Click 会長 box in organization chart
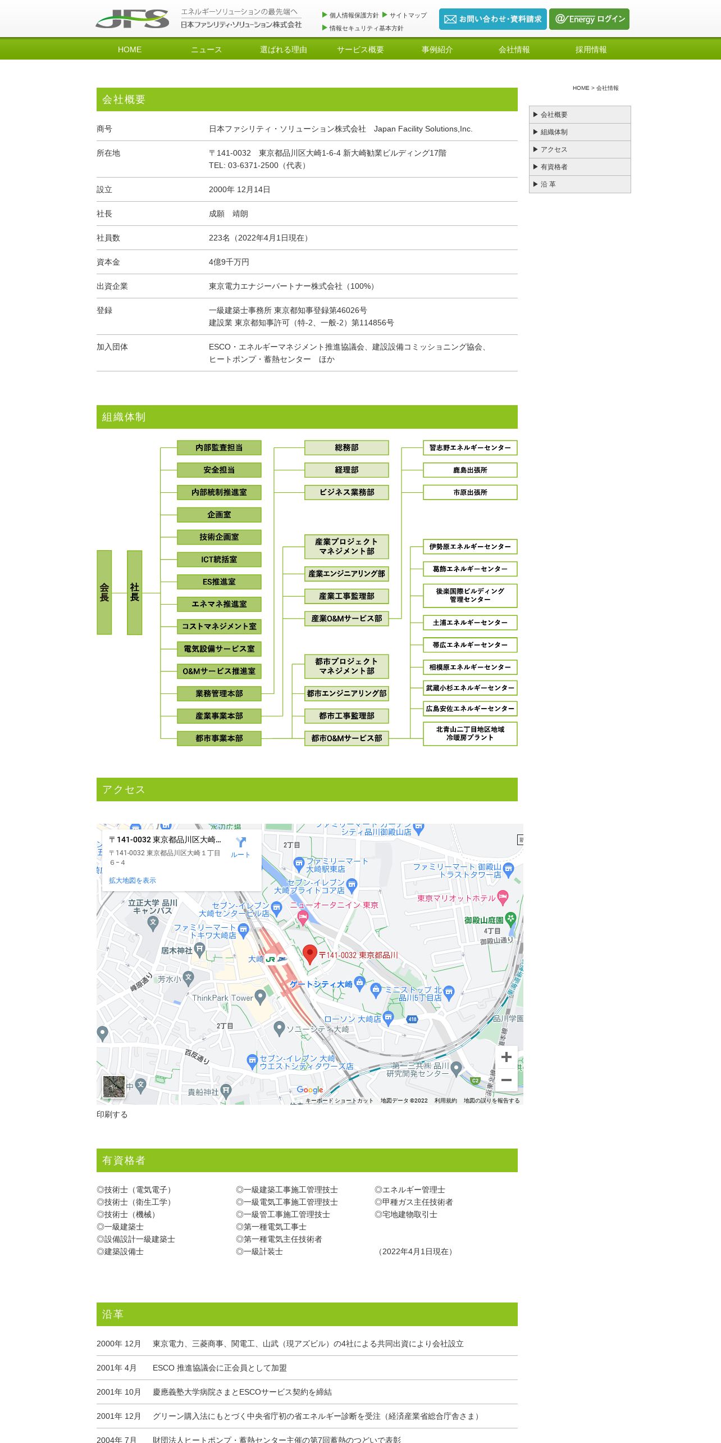The image size is (721, 1443). (104, 592)
